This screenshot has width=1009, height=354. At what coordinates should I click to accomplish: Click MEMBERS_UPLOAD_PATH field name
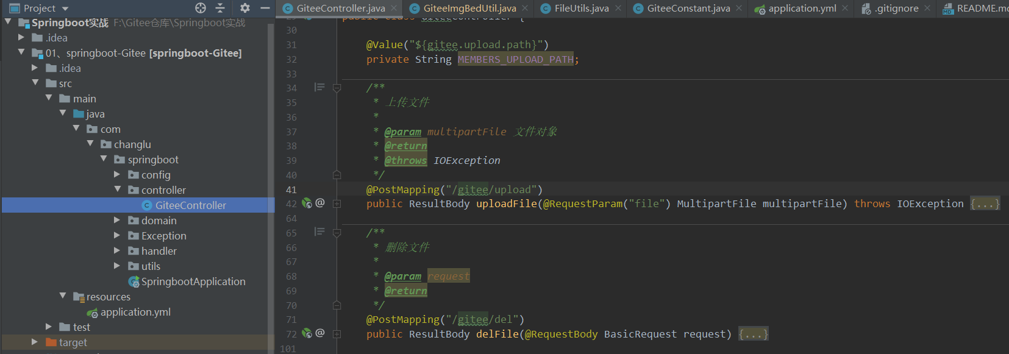(516, 59)
